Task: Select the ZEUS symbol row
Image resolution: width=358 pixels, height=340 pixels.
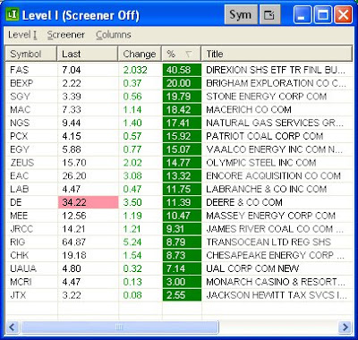Action: pos(179,163)
